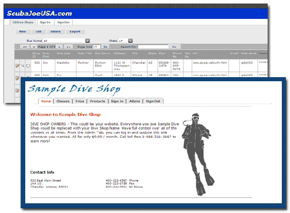Click the Search for text field

coord(153,46)
